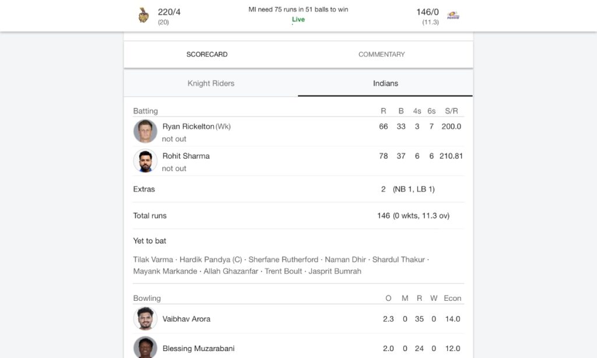Click Ryan Rickelton's strike rate value
This screenshot has width=597, height=358.
pos(451,126)
